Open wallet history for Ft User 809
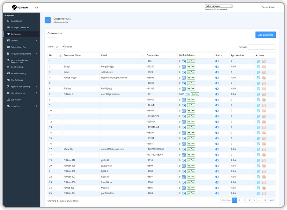Viewport: 287px width, 210px height. 184,166
